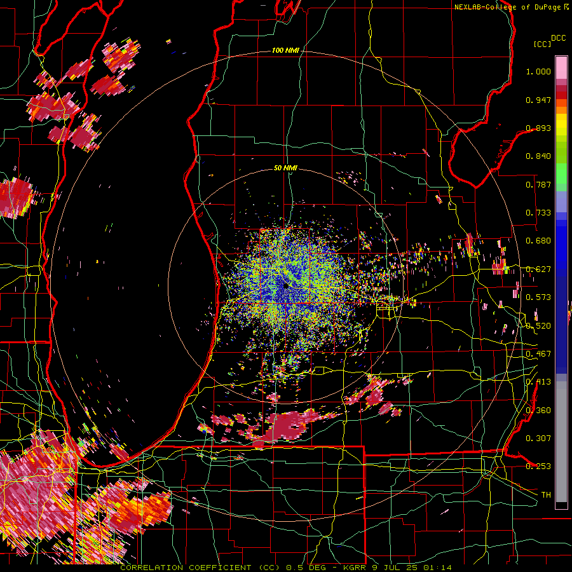The image size is (572, 572).
Task: Click the Correlation Coefficient KGRR caption text
Action: point(286,568)
